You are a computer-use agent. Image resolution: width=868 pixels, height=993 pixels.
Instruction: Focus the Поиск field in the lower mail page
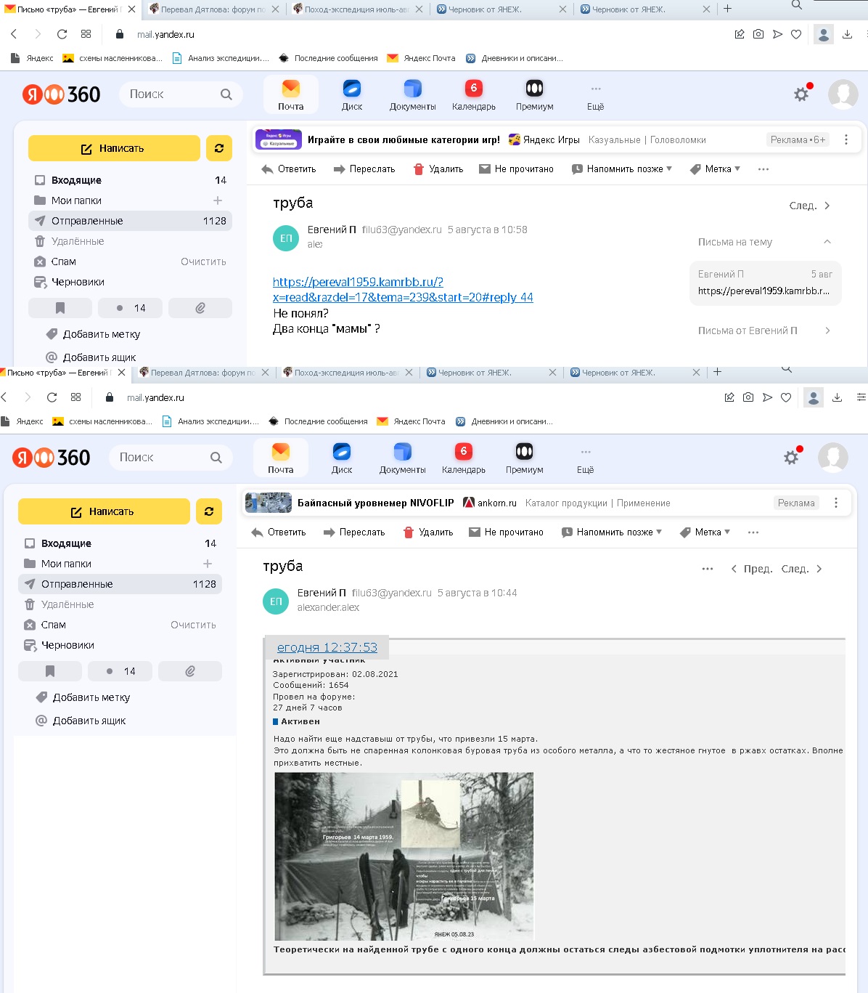coord(171,458)
